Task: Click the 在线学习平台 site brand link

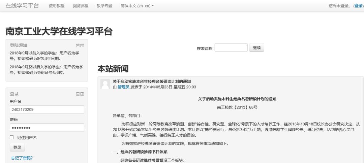Action: point(22,6)
